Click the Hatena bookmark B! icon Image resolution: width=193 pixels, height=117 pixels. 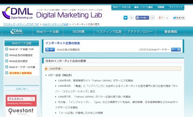pyautogui.click(x=125, y=18)
